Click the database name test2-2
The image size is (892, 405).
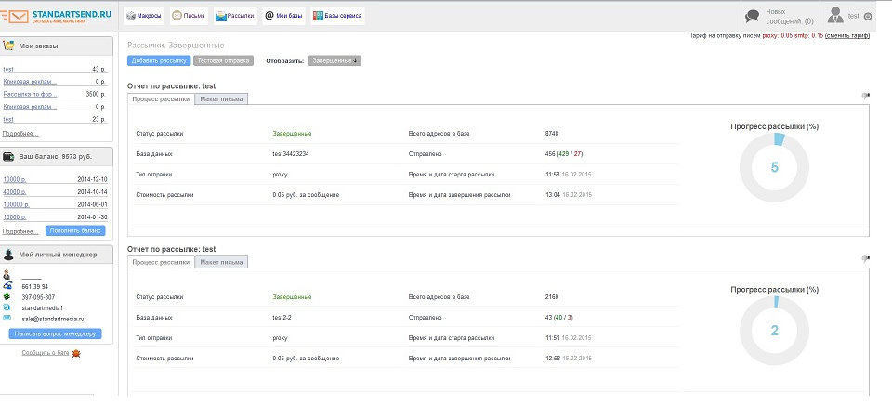282,318
